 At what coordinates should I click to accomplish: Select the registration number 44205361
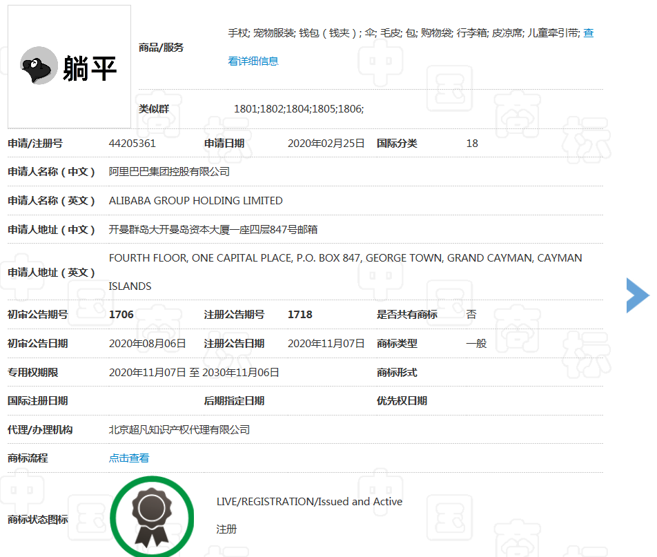tap(133, 144)
